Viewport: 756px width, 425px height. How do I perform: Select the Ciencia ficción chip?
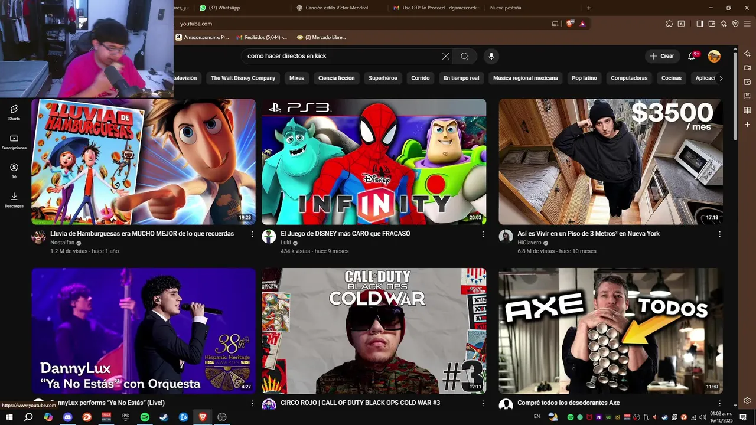[x=337, y=78]
